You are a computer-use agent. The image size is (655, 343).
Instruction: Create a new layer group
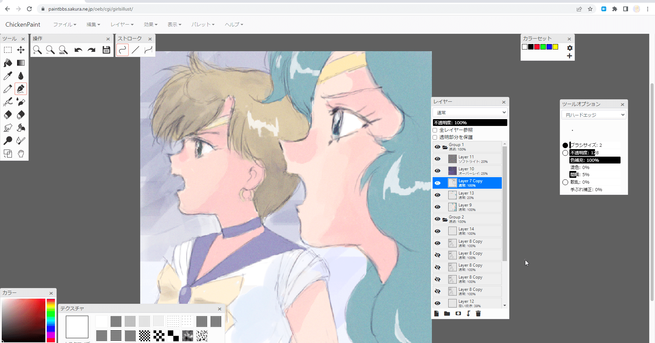point(447,314)
